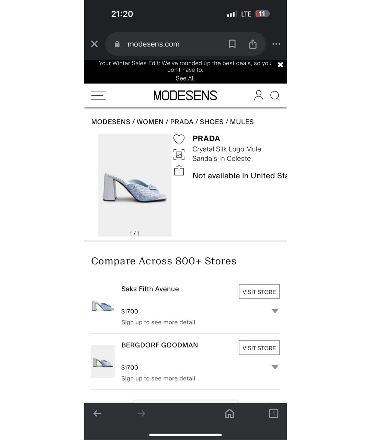The width and height of the screenshot is (371, 440).
Task: Dismiss the Winter Sales Edit banner
Action: tap(280, 65)
